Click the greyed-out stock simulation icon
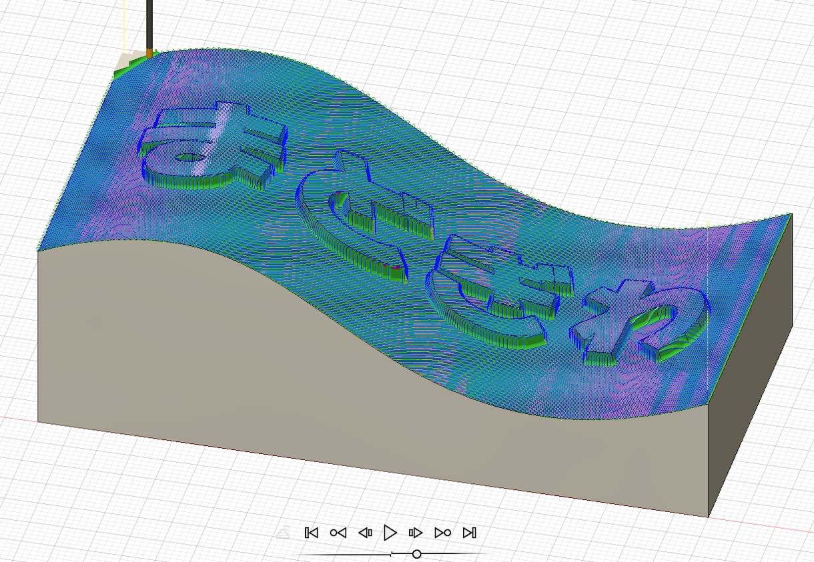 (284, 533)
